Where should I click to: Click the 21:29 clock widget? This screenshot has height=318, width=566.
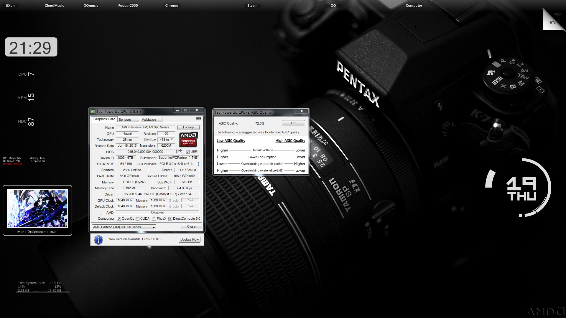coord(31,47)
